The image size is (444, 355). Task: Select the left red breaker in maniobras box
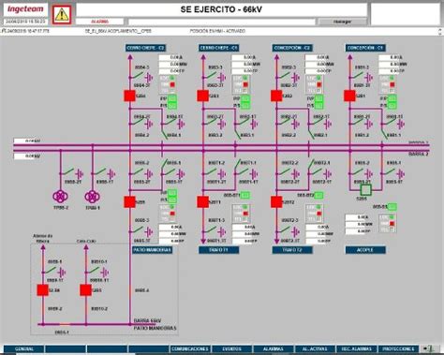(x=43, y=290)
